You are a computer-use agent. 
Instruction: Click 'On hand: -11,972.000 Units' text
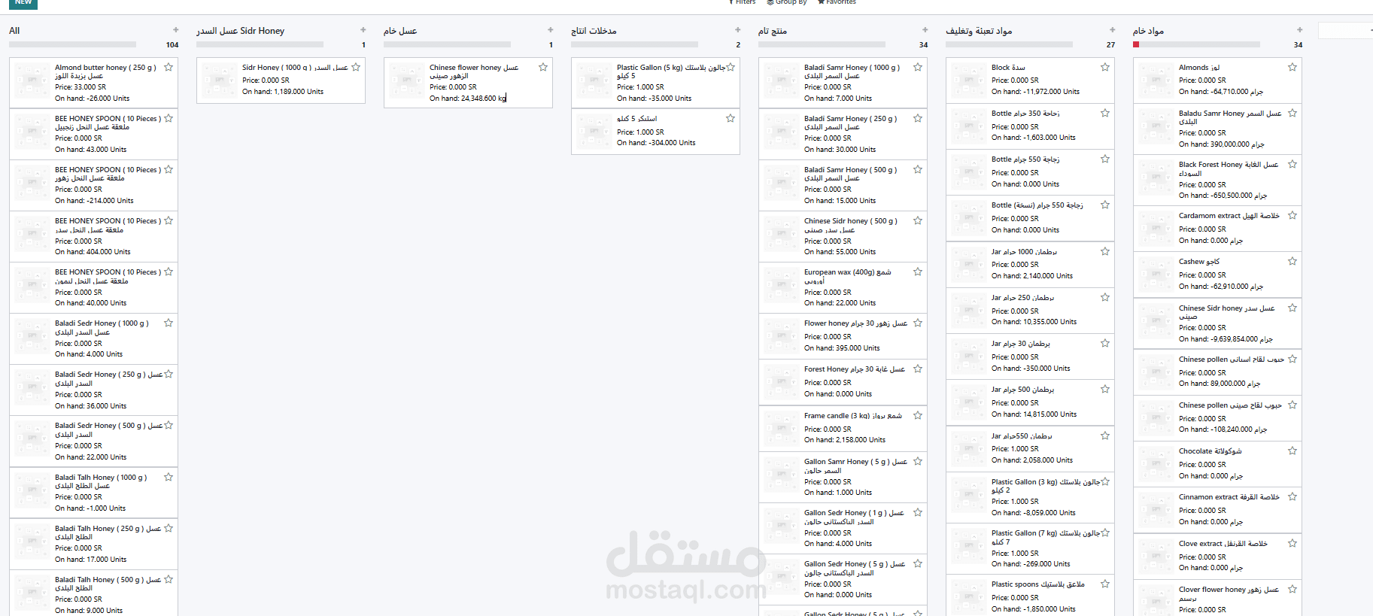pyautogui.click(x=1035, y=92)
